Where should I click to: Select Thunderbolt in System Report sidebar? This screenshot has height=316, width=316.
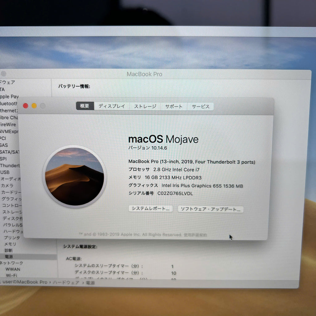click(x=10, y=165)
